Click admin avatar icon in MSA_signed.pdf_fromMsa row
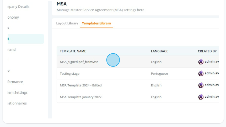 click(x=201, y=62)
